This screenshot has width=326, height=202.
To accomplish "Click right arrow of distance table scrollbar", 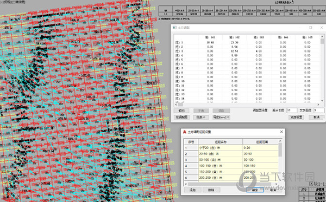I will tap(276, 184).
